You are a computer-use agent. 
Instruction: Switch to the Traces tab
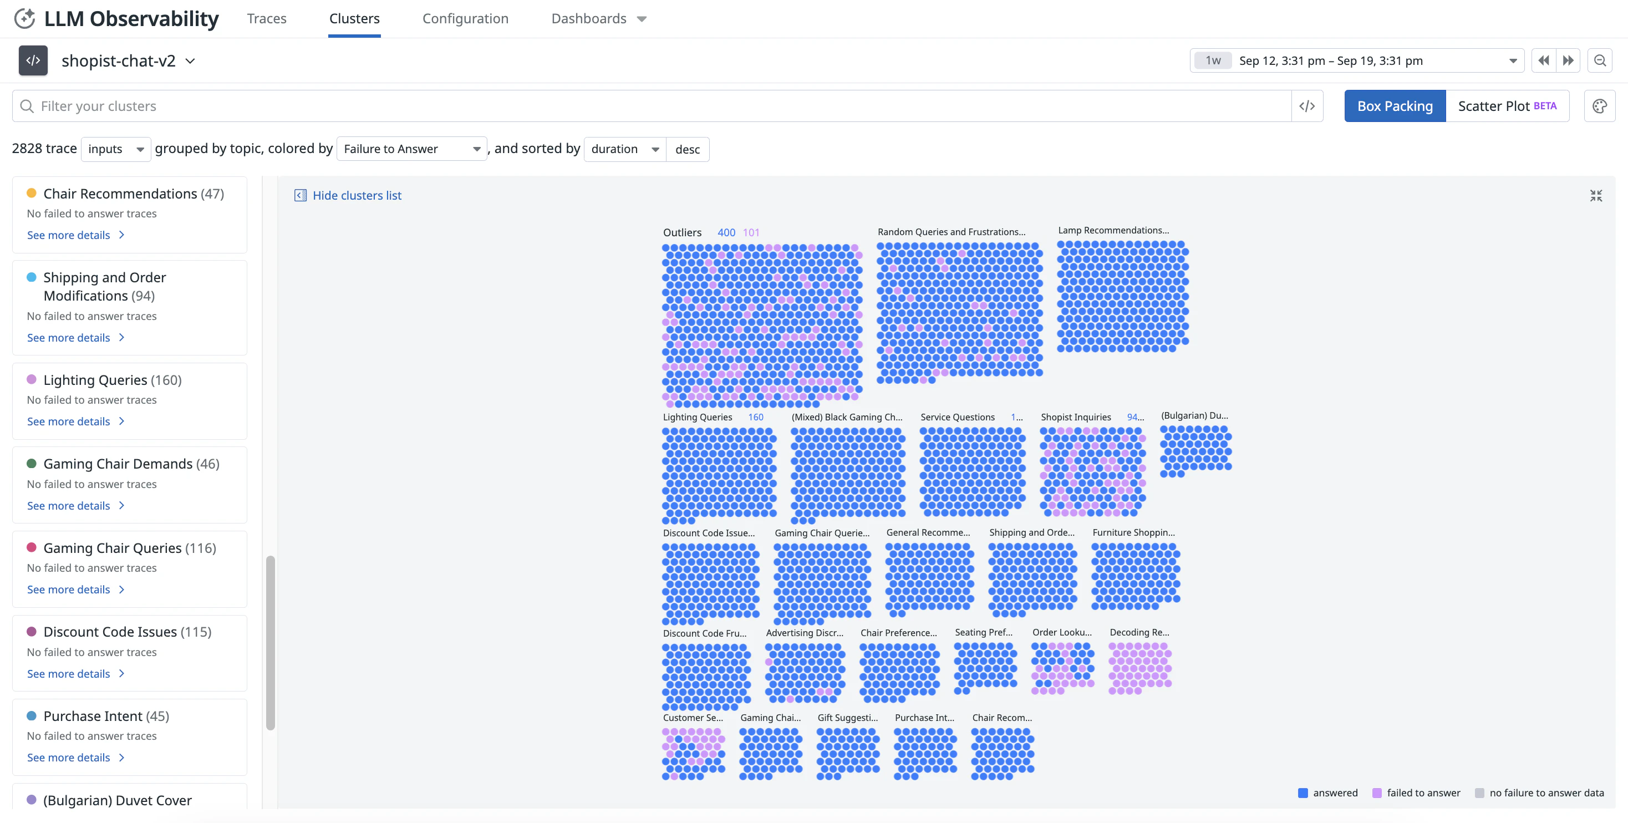[x=266, y=18]
